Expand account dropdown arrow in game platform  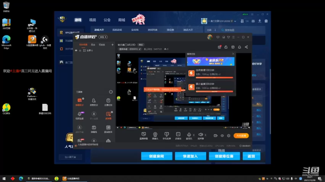click(x=235, y=21)
